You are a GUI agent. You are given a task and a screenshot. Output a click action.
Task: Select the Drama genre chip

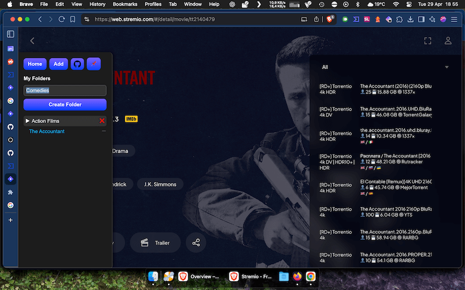[x=120, y=151]
